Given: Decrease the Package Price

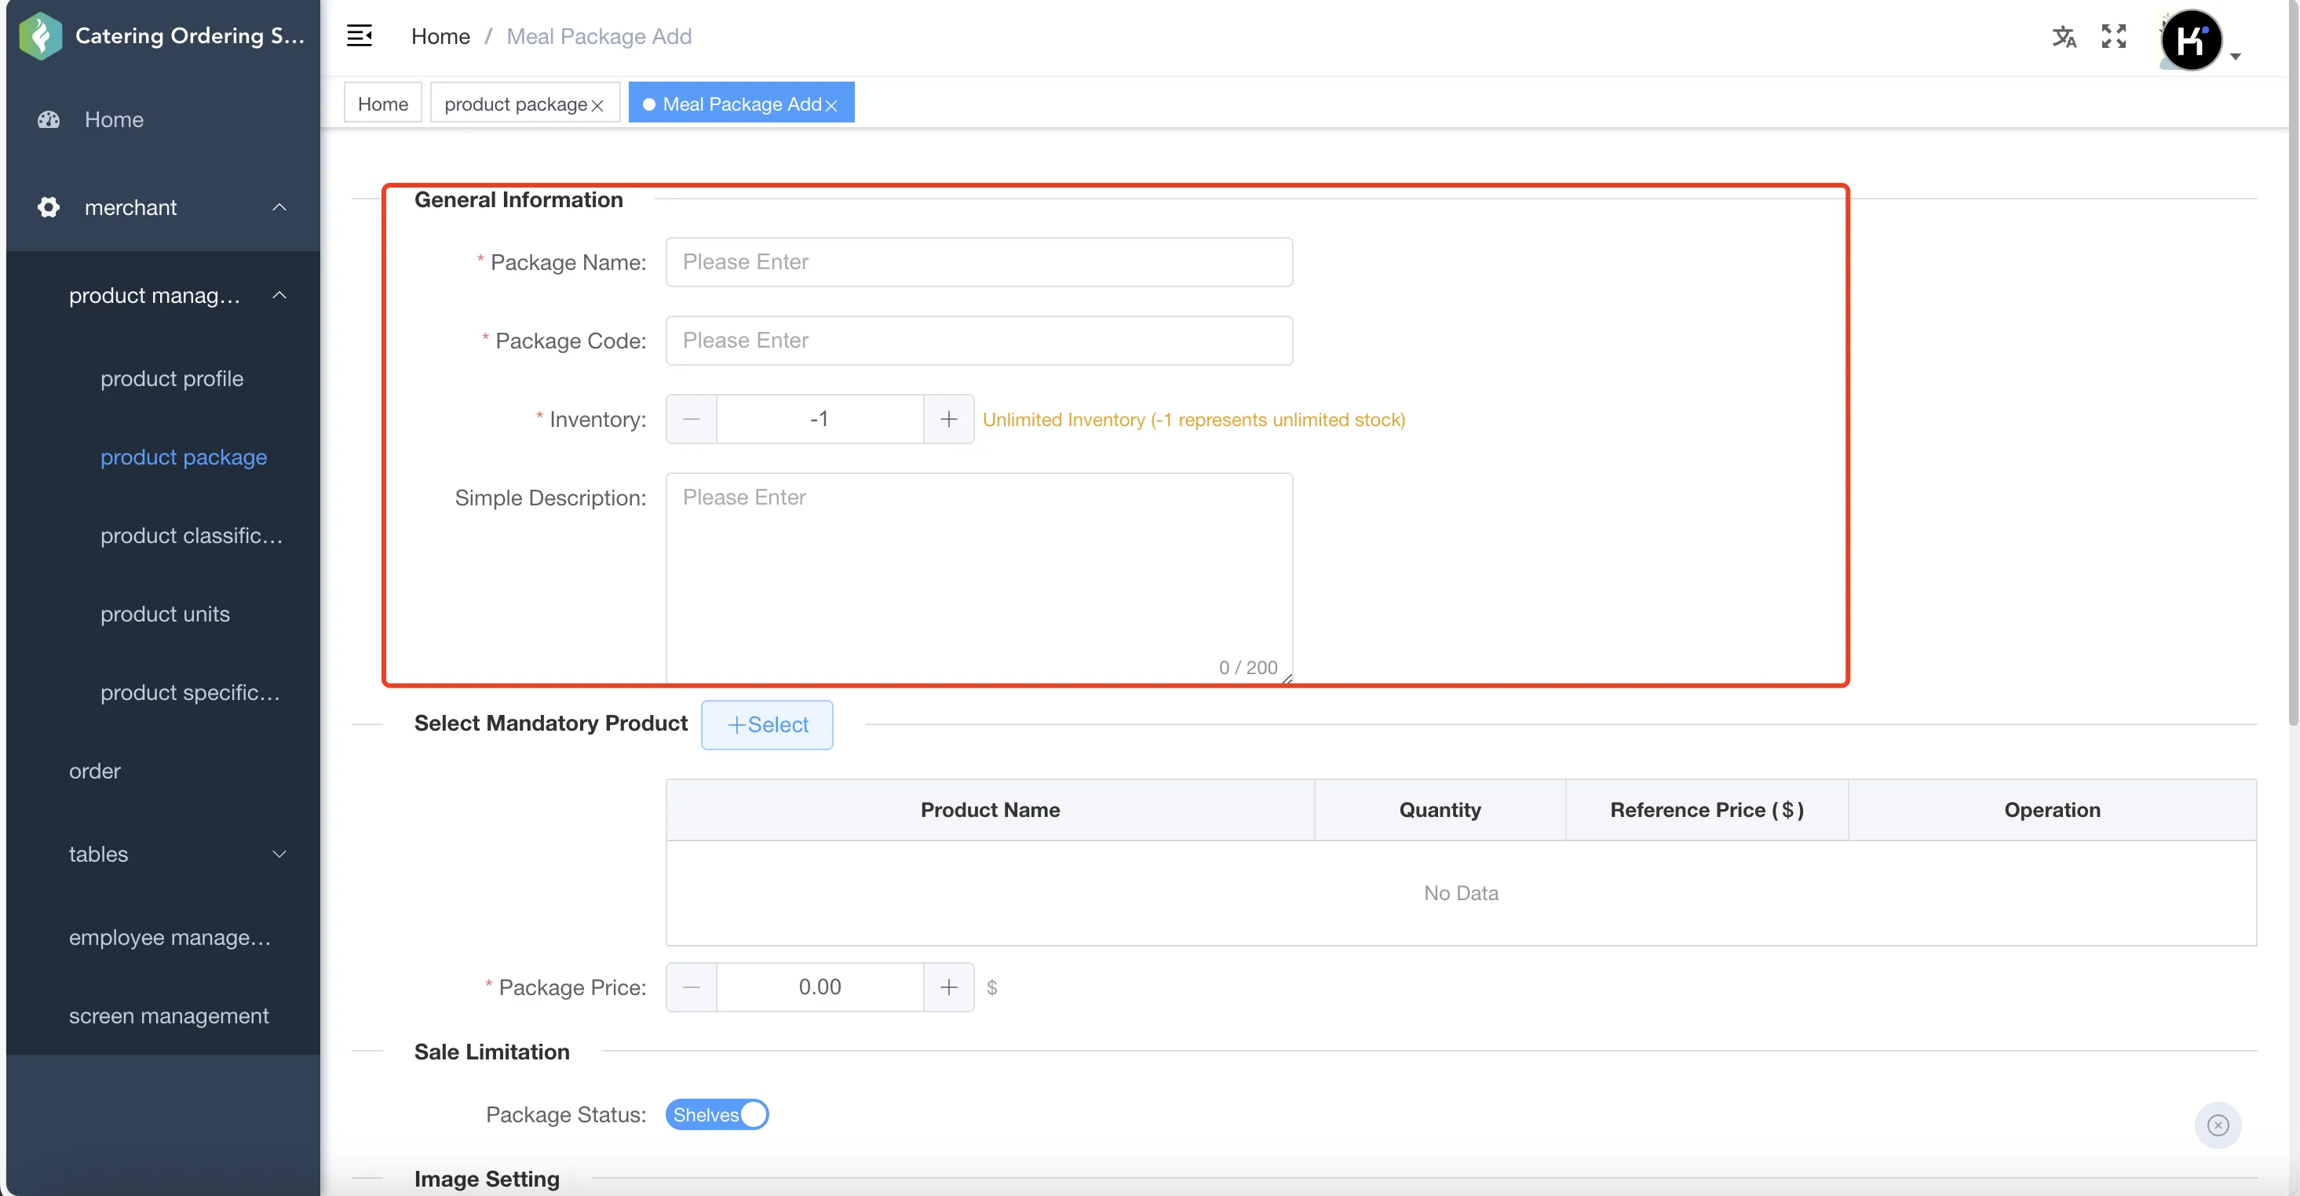Looking at the screenshot, I should coord(691,987).
